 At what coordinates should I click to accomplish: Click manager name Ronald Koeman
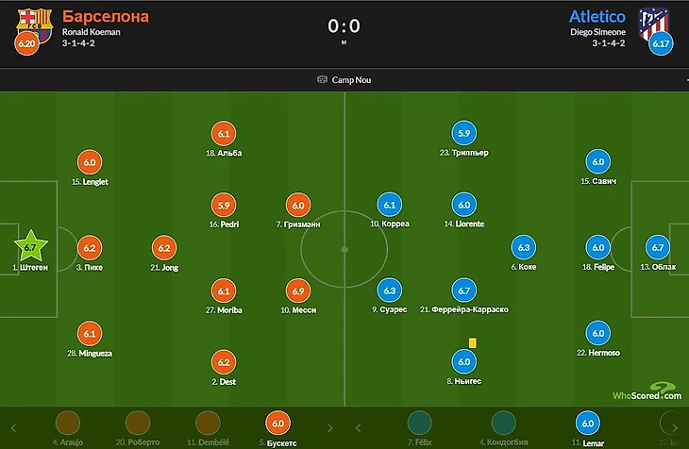(92, 31)
